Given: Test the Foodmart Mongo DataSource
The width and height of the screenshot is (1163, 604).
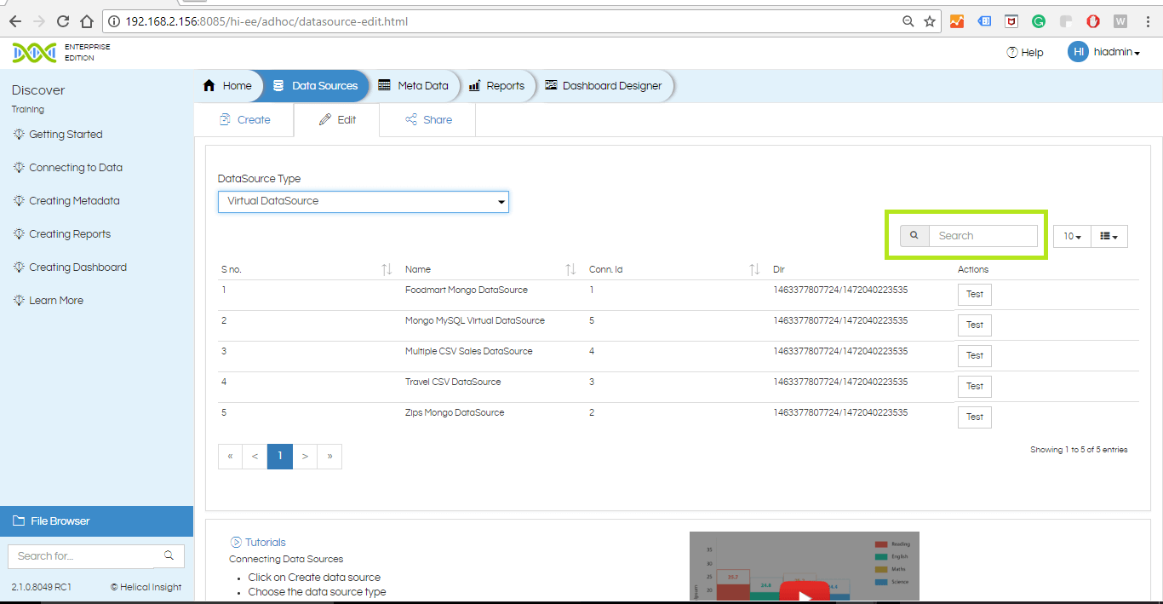Looking at the screenshot, I should (x=975, y=295).
